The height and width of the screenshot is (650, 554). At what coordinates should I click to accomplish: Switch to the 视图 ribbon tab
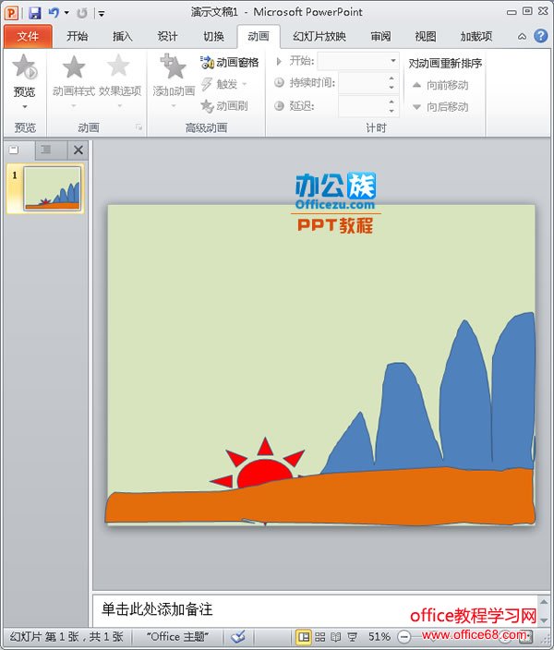click(x=426, y=37)
